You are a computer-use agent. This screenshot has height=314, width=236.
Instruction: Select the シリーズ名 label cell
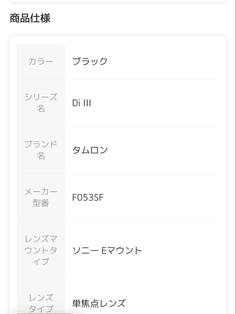pos(41,103)
